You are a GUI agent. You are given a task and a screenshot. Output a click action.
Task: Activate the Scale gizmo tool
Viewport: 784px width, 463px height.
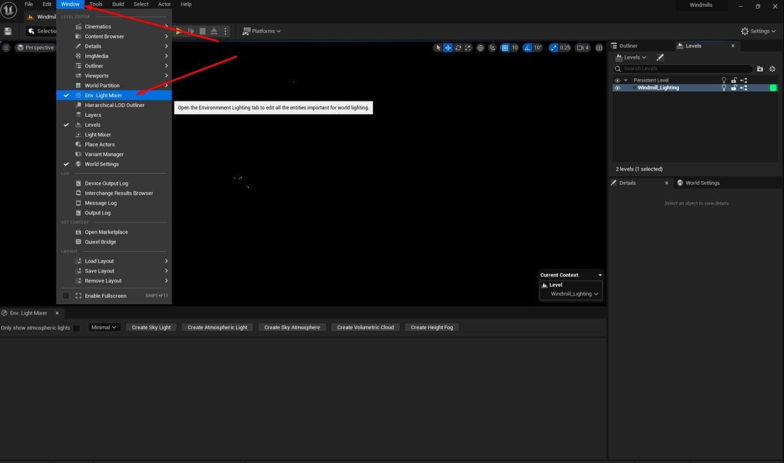click(468, 48)
